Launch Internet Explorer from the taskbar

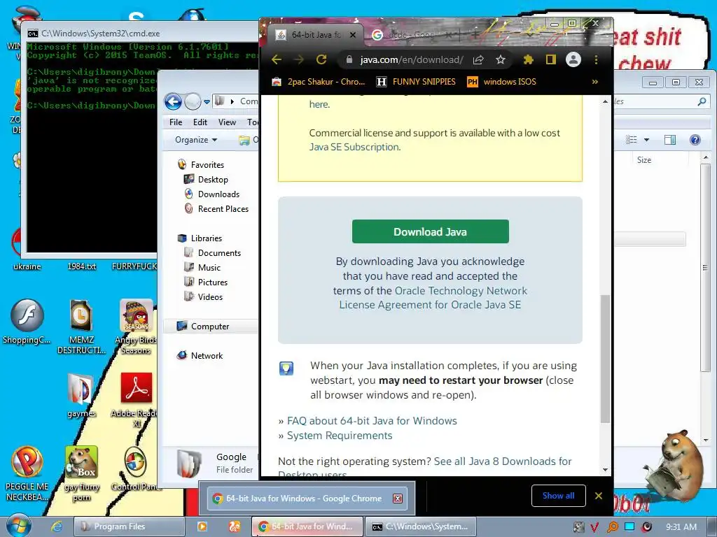click(x=56, y=527)
